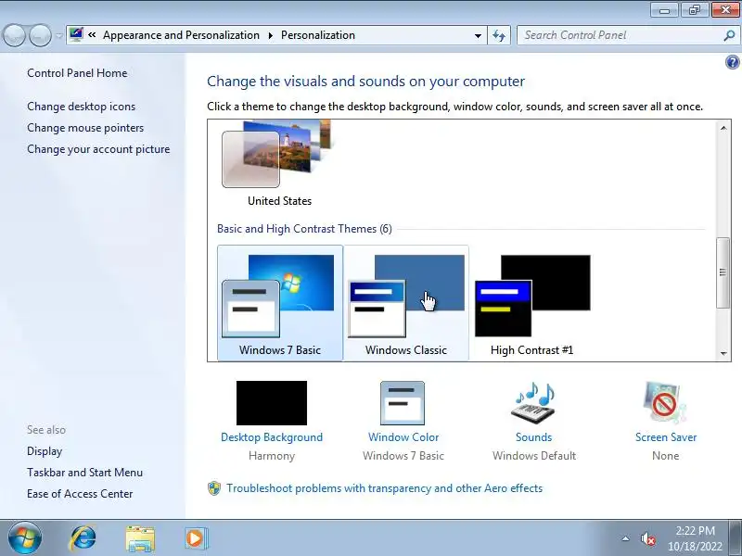The height and width of the screenshot is (556, 742).
Task: Open Change desktop icons link
Action: tap(81, 107)
